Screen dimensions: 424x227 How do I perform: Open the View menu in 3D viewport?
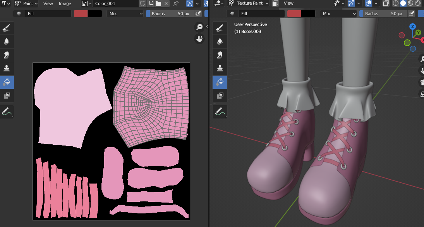[x=288, y=3]
